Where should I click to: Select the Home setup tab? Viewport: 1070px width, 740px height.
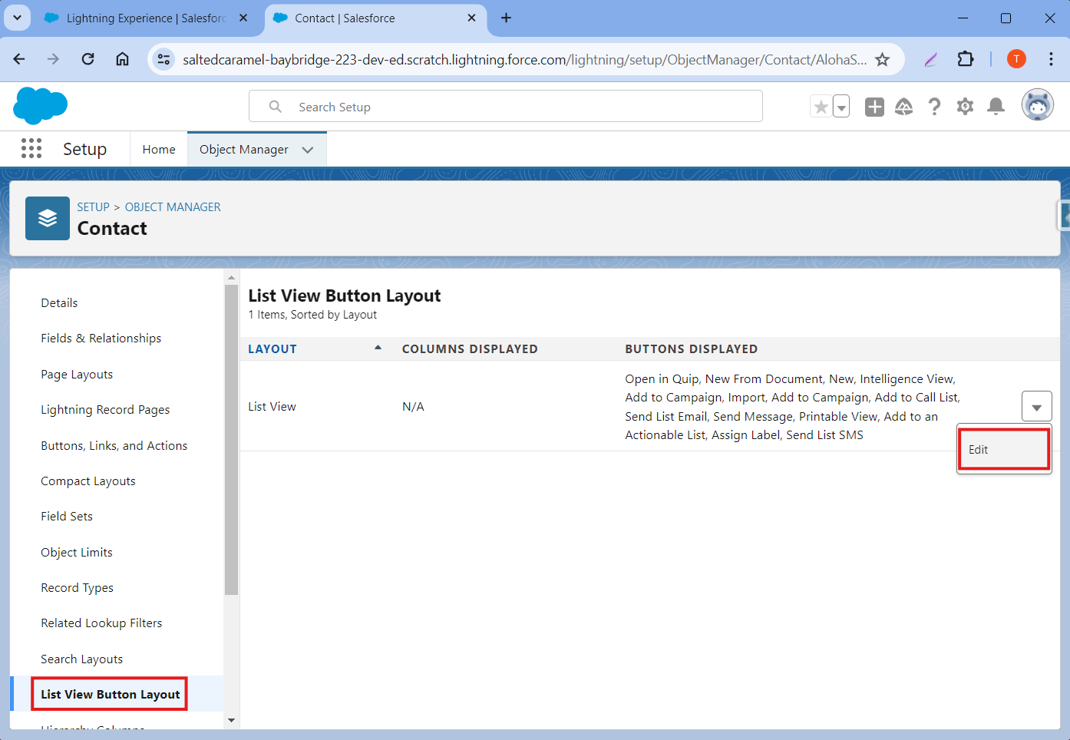159,149
